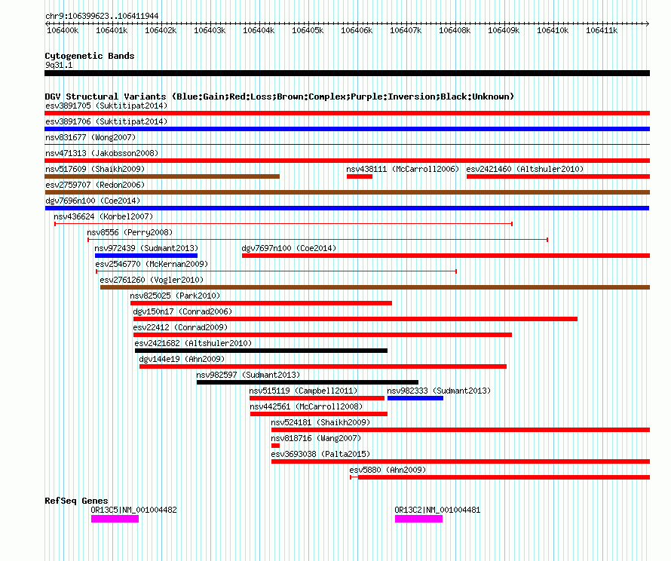This screenshot has height=561, width=671.
Task: Select the esv22412 (Conrad2009) label
Action: pos(180,327)
